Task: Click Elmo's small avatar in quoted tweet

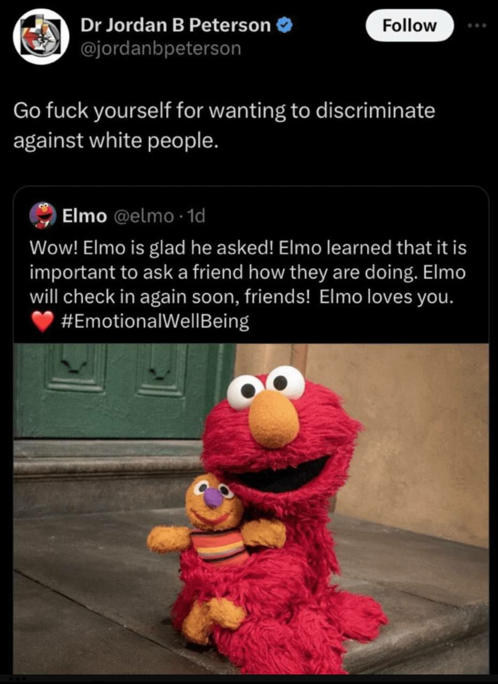Action: [44, 215]
